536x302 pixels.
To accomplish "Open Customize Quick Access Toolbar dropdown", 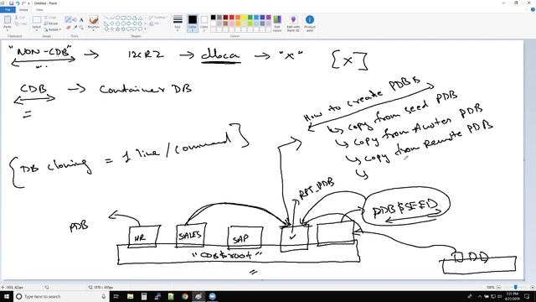I will [28, 3].
